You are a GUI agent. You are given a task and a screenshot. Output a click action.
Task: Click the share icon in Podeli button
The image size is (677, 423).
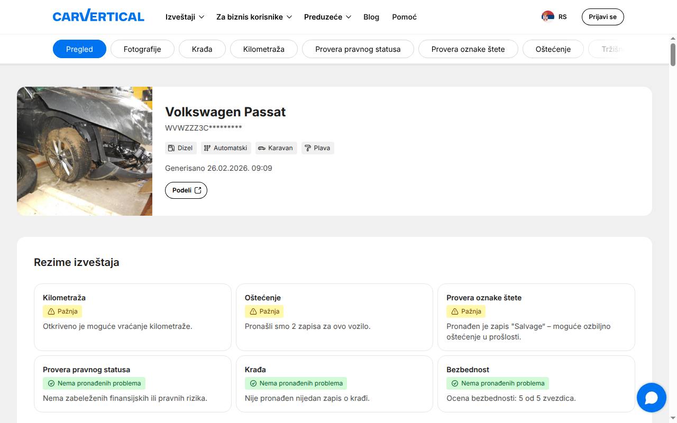tap(198, 190)
